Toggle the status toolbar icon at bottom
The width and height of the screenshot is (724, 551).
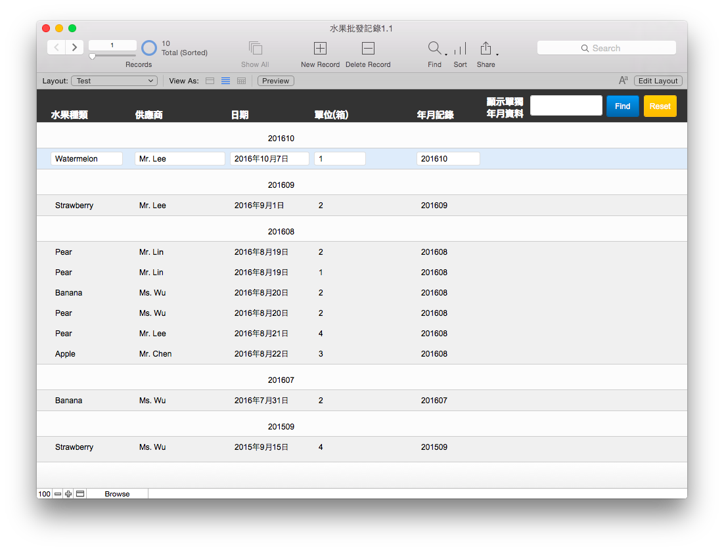pos(80,494)
